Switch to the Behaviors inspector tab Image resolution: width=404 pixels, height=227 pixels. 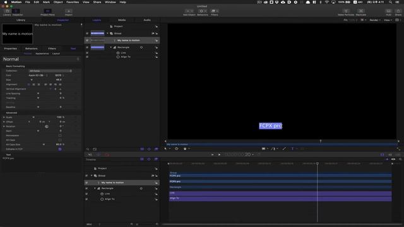[31, 49]
